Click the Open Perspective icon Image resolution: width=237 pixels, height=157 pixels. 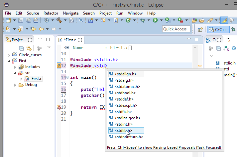click(x=200, y=29)
